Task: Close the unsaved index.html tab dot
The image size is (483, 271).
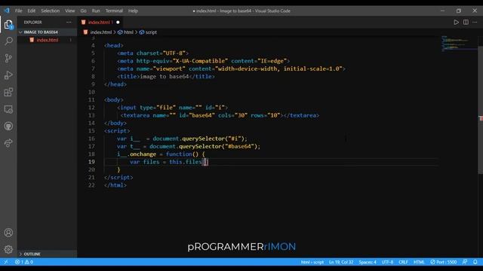Action: pyautogui.click(x=118, y=22)
